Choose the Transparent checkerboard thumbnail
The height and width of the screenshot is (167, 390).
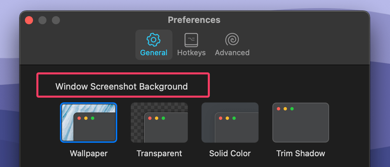159,123
